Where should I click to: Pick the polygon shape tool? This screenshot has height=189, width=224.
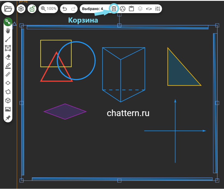[x=8, y=91]
